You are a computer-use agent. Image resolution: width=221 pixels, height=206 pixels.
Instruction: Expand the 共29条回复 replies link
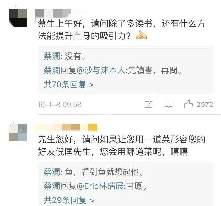(69, 200)
